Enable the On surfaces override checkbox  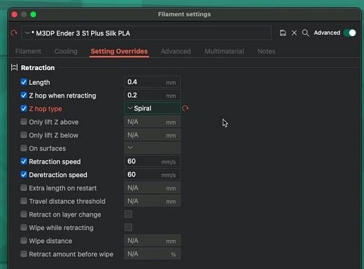[23, 148]
